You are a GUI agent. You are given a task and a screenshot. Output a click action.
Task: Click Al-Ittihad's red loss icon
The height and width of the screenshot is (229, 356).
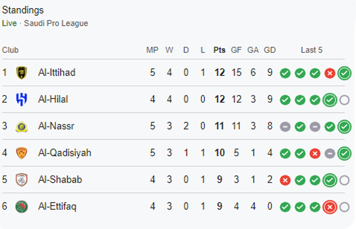330,73
